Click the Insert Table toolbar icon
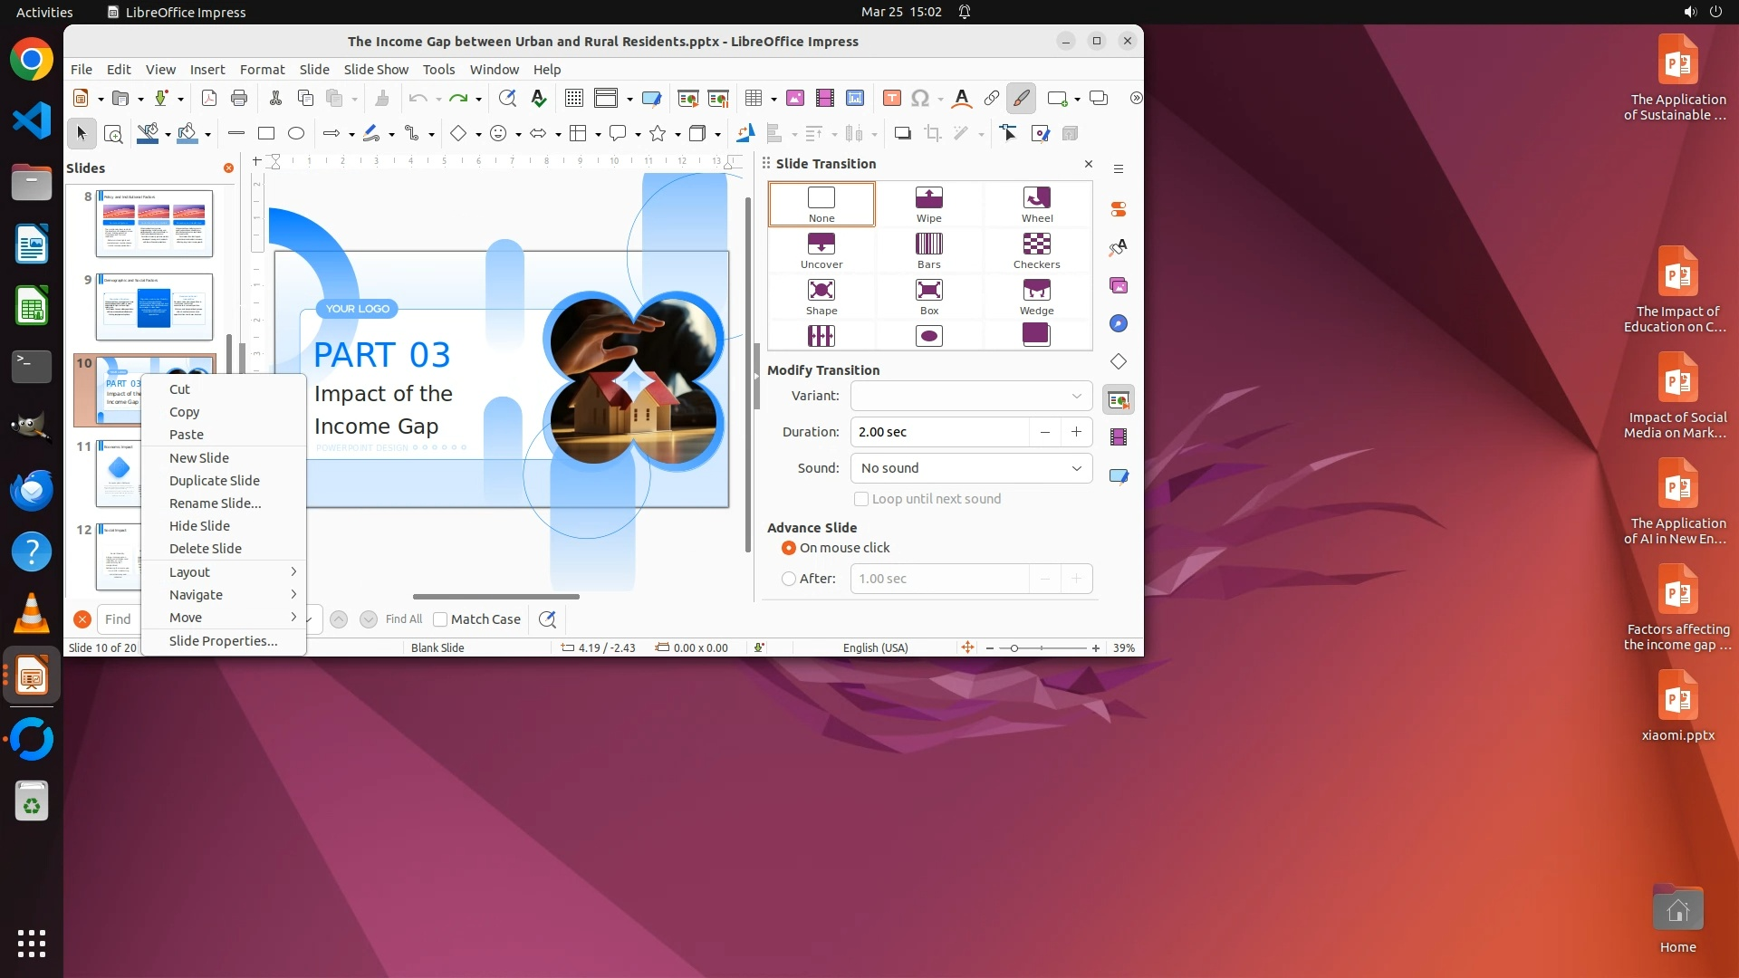Image resolution: width=1739 pixels, height=978 pixels. [x=753, y=99]
